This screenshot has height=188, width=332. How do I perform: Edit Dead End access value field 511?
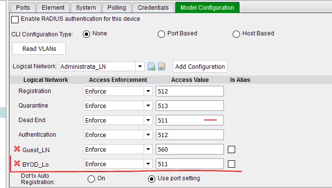tap(190, 120)
